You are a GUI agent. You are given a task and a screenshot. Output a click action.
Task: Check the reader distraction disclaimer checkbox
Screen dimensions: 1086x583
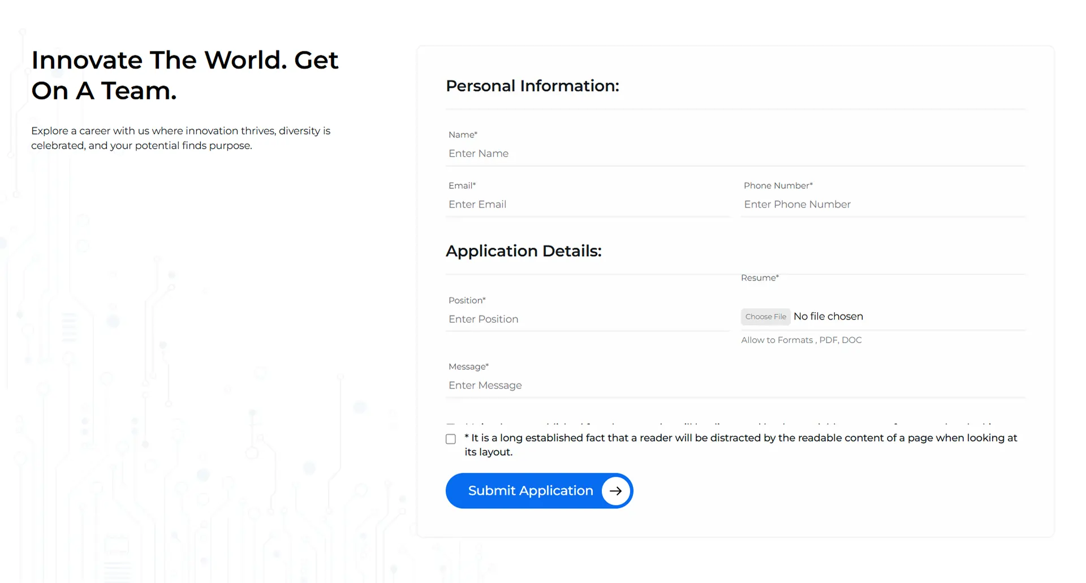pos(450,439)
